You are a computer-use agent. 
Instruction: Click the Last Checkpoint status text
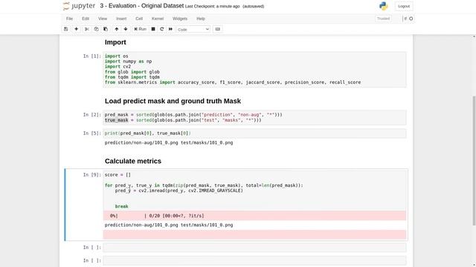[x=212, y=6]
